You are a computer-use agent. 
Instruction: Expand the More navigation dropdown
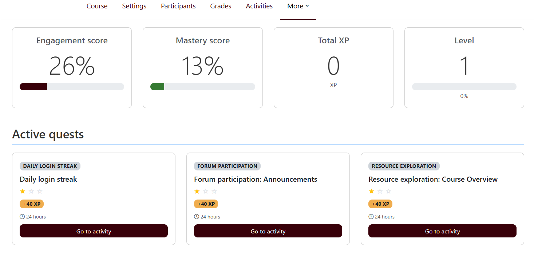[x=298, y=6]
